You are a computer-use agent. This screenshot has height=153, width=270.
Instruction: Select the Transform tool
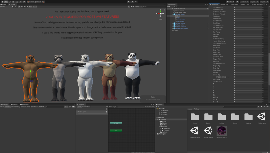click(x=20, y=2)
